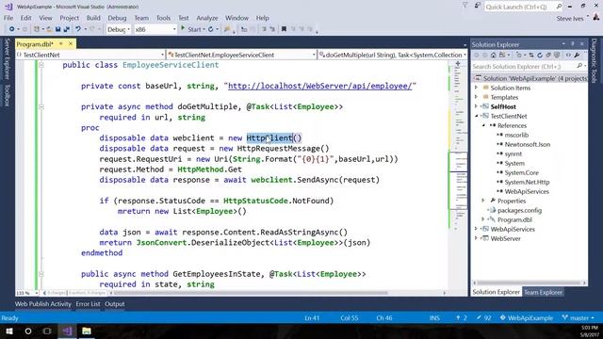Collapse the References node

[483, 125]
